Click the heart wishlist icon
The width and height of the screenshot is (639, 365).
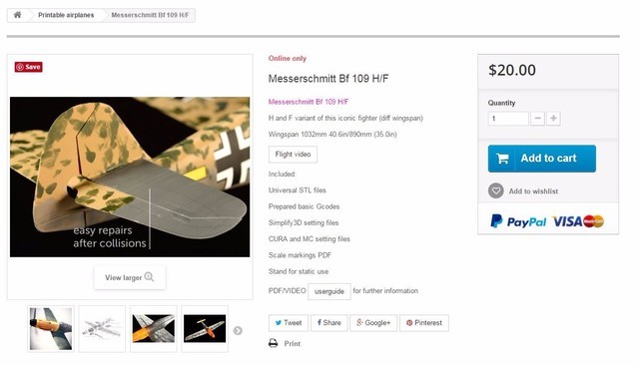(496, 190)
